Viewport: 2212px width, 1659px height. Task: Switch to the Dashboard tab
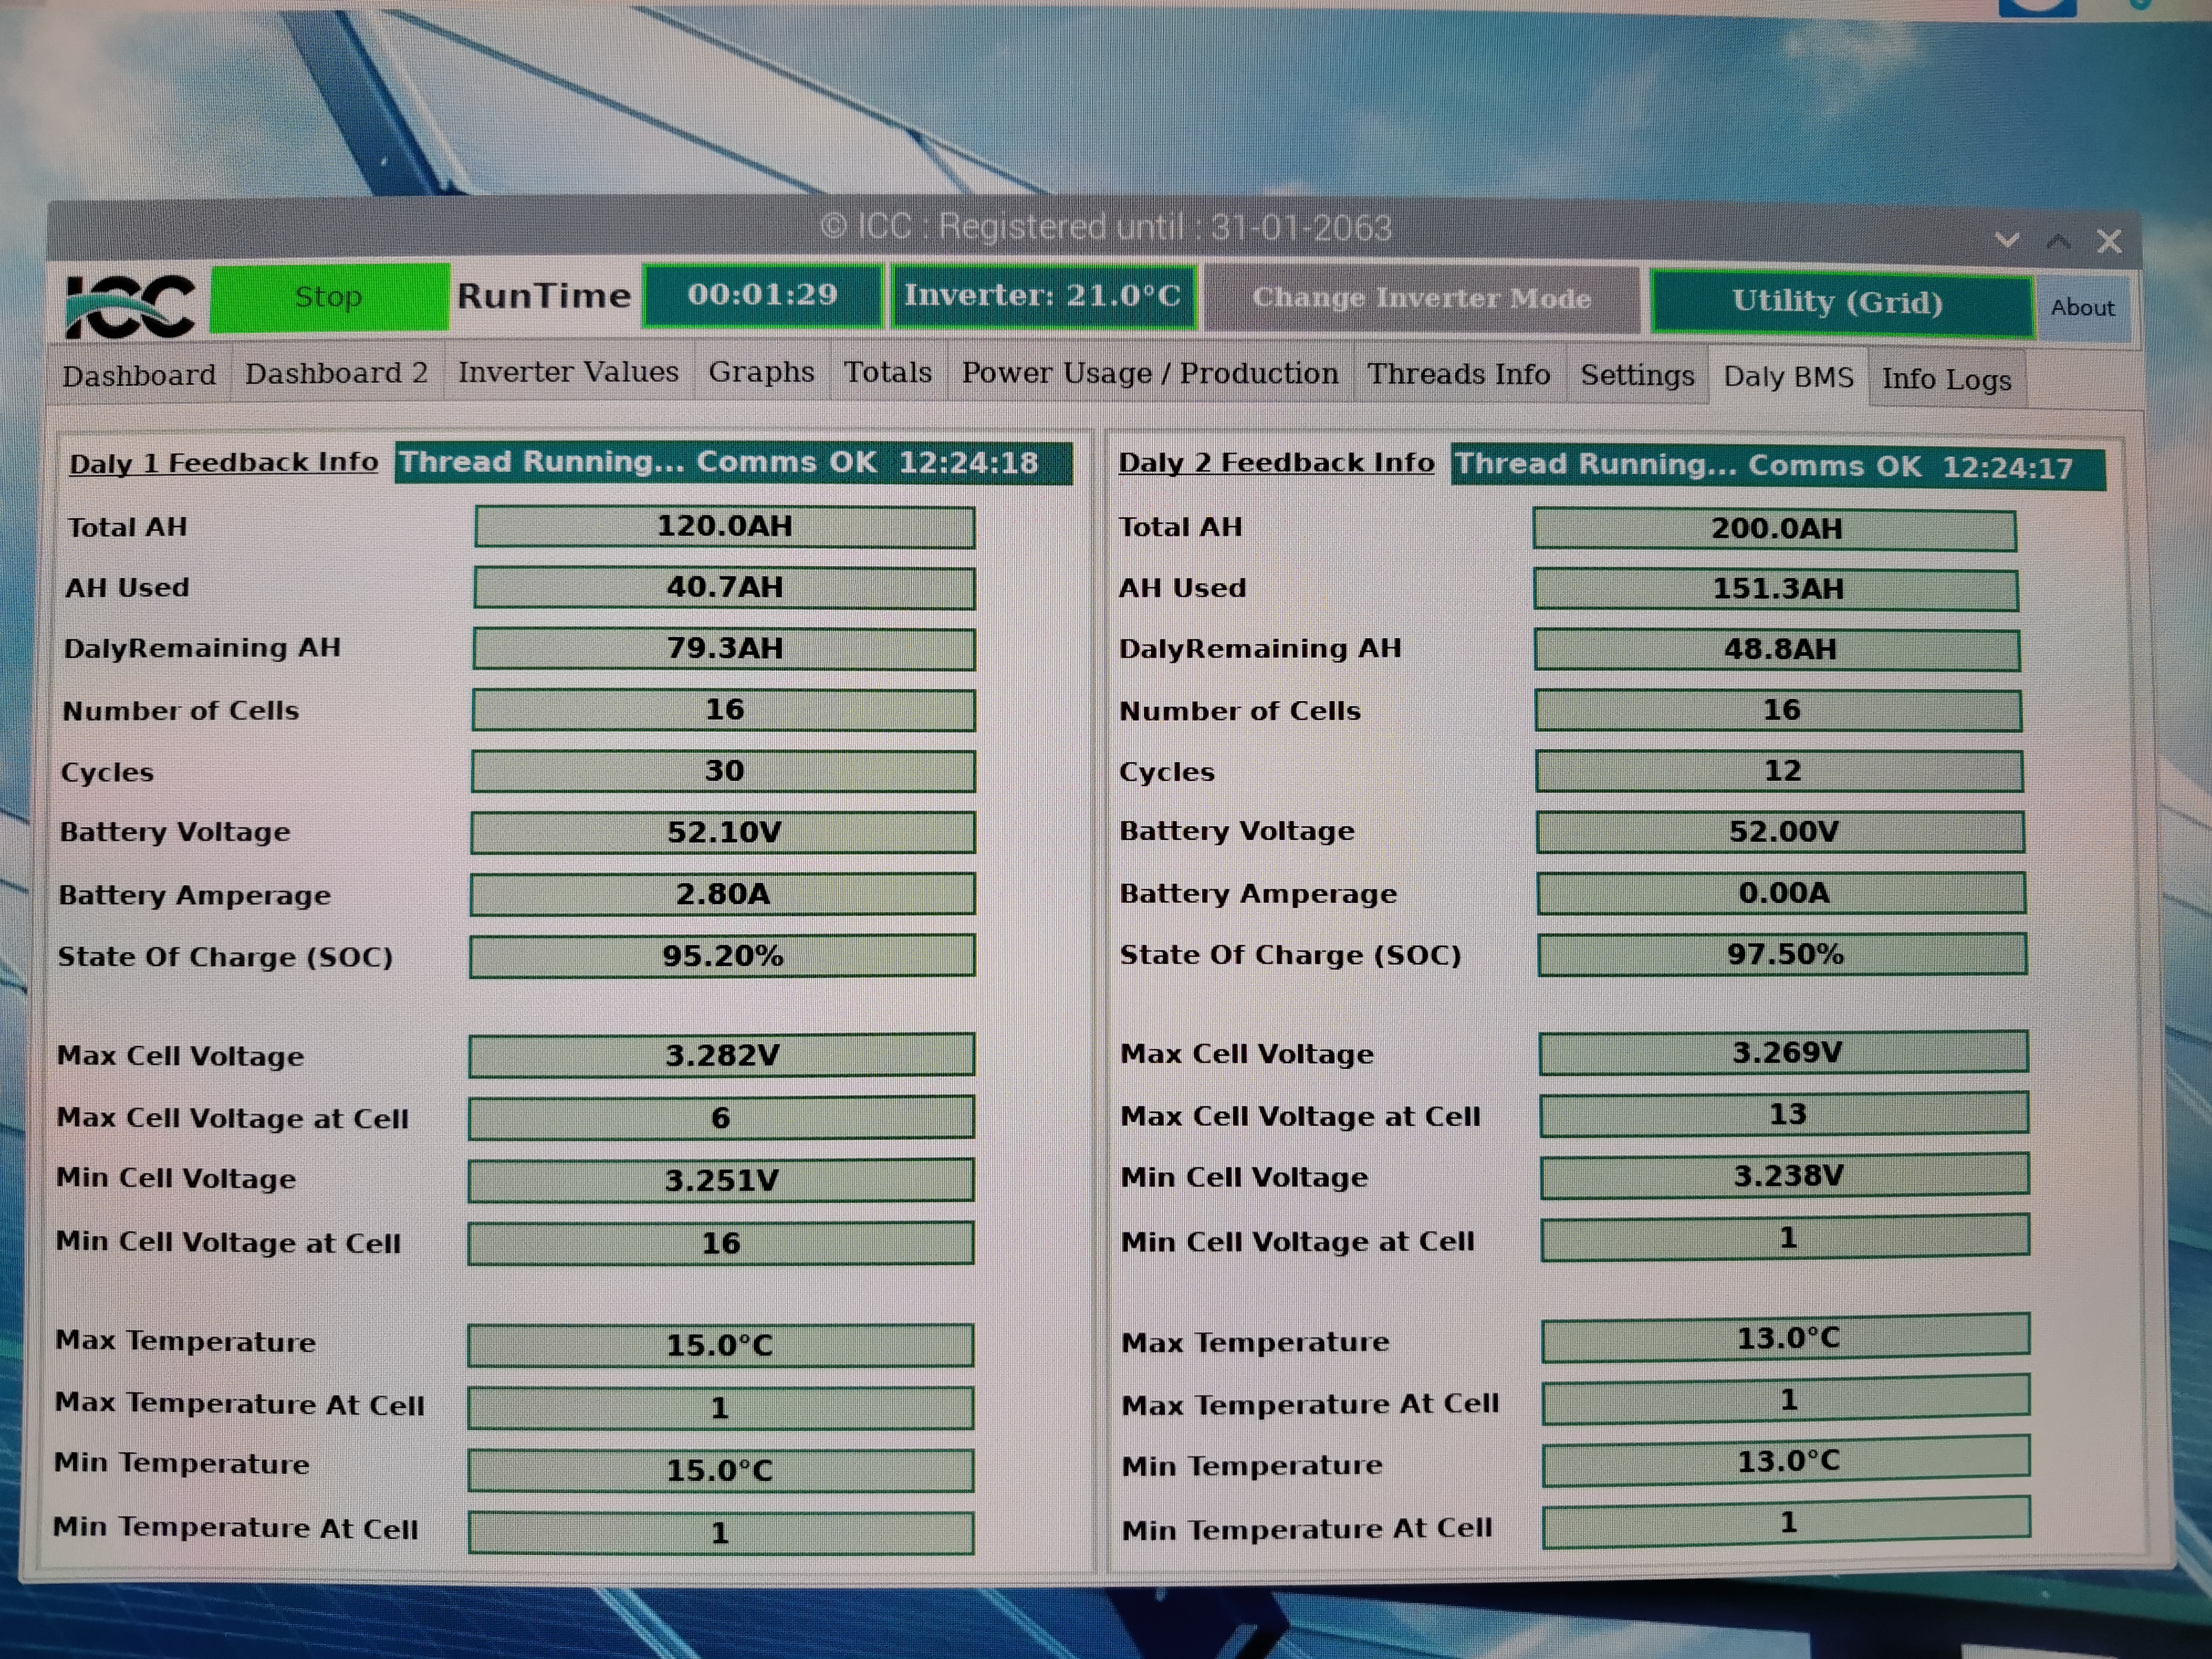[139, 376]
